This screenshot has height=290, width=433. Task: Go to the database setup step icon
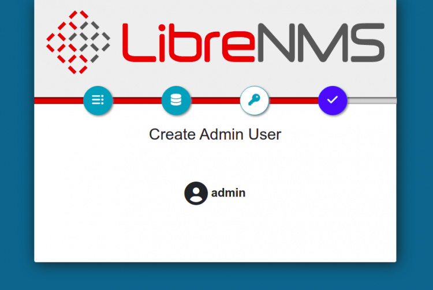[x=176, y=100]
